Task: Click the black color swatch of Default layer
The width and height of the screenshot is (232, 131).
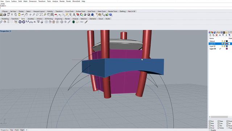Action: (227, 41)
